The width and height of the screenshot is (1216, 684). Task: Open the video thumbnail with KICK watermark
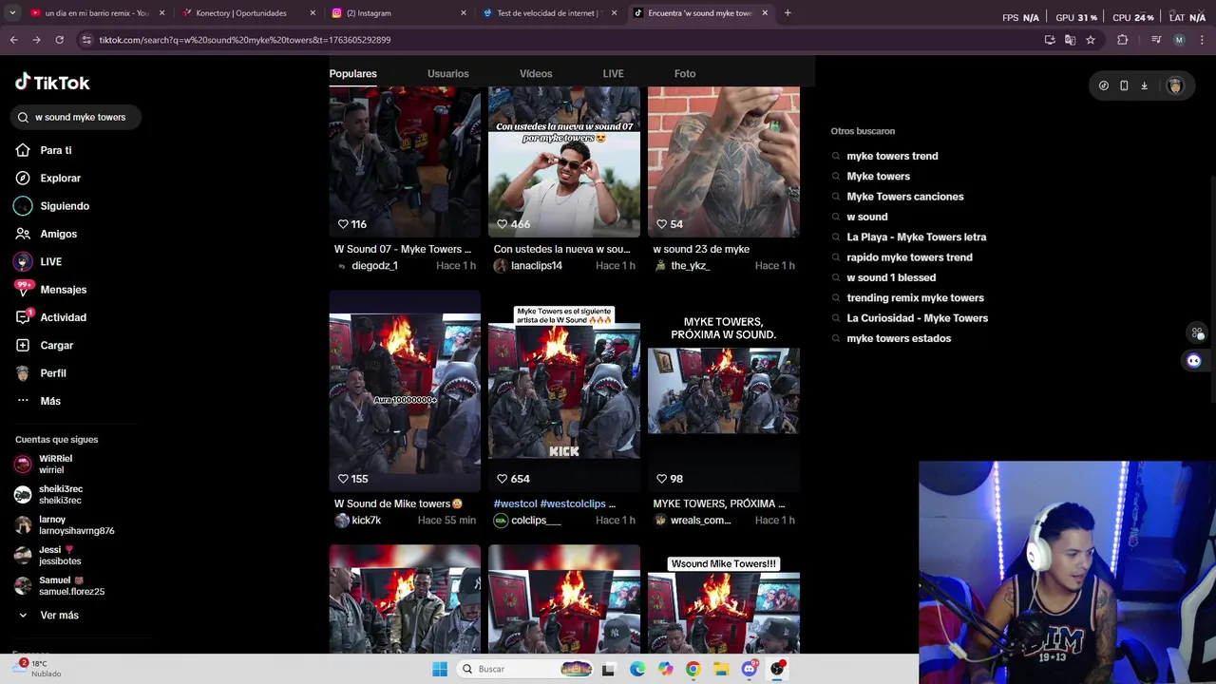coord(564,389)
